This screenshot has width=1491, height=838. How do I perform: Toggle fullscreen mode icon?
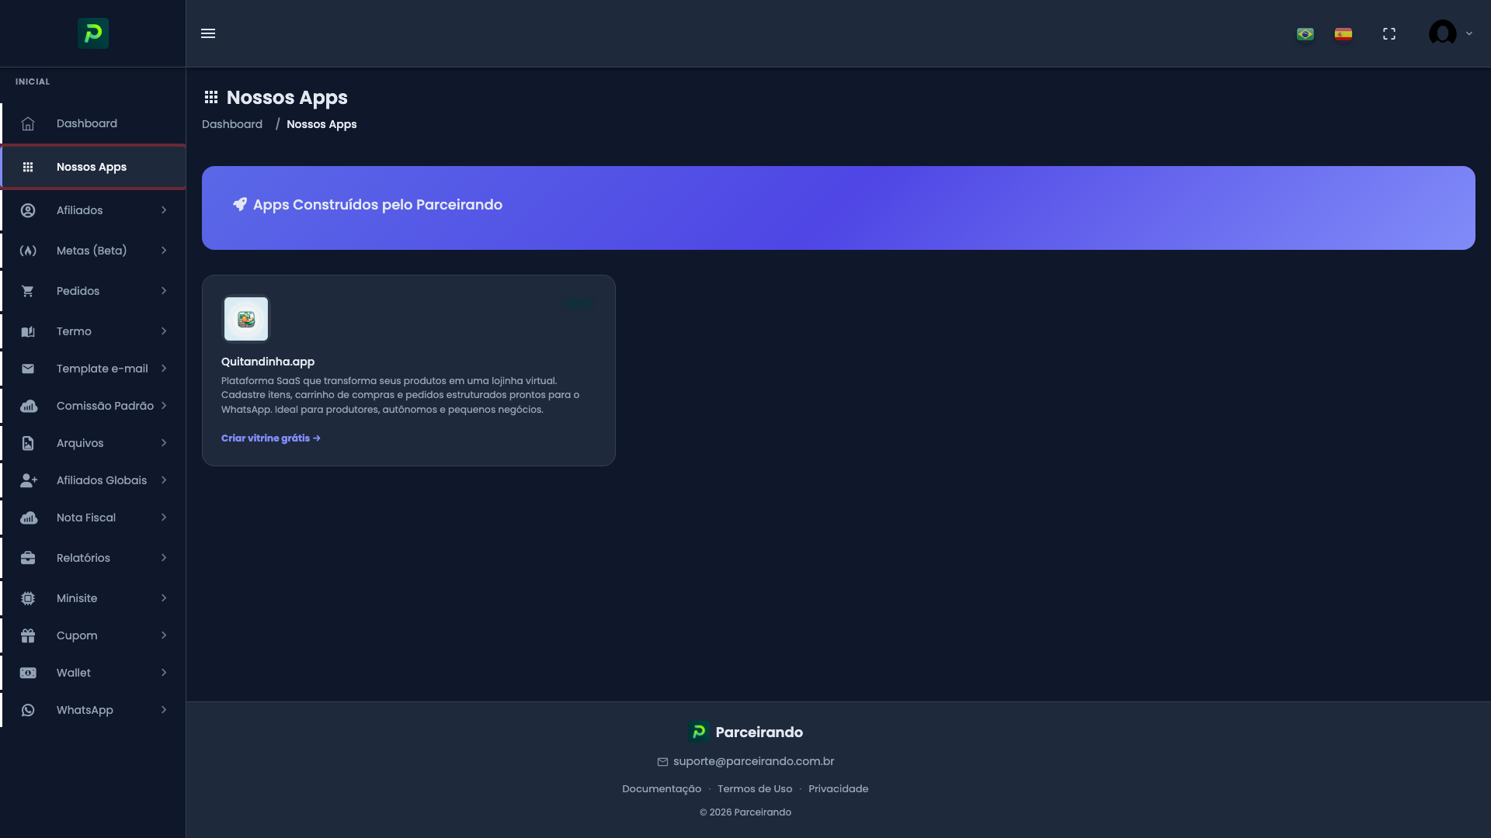click(1389, 34)
